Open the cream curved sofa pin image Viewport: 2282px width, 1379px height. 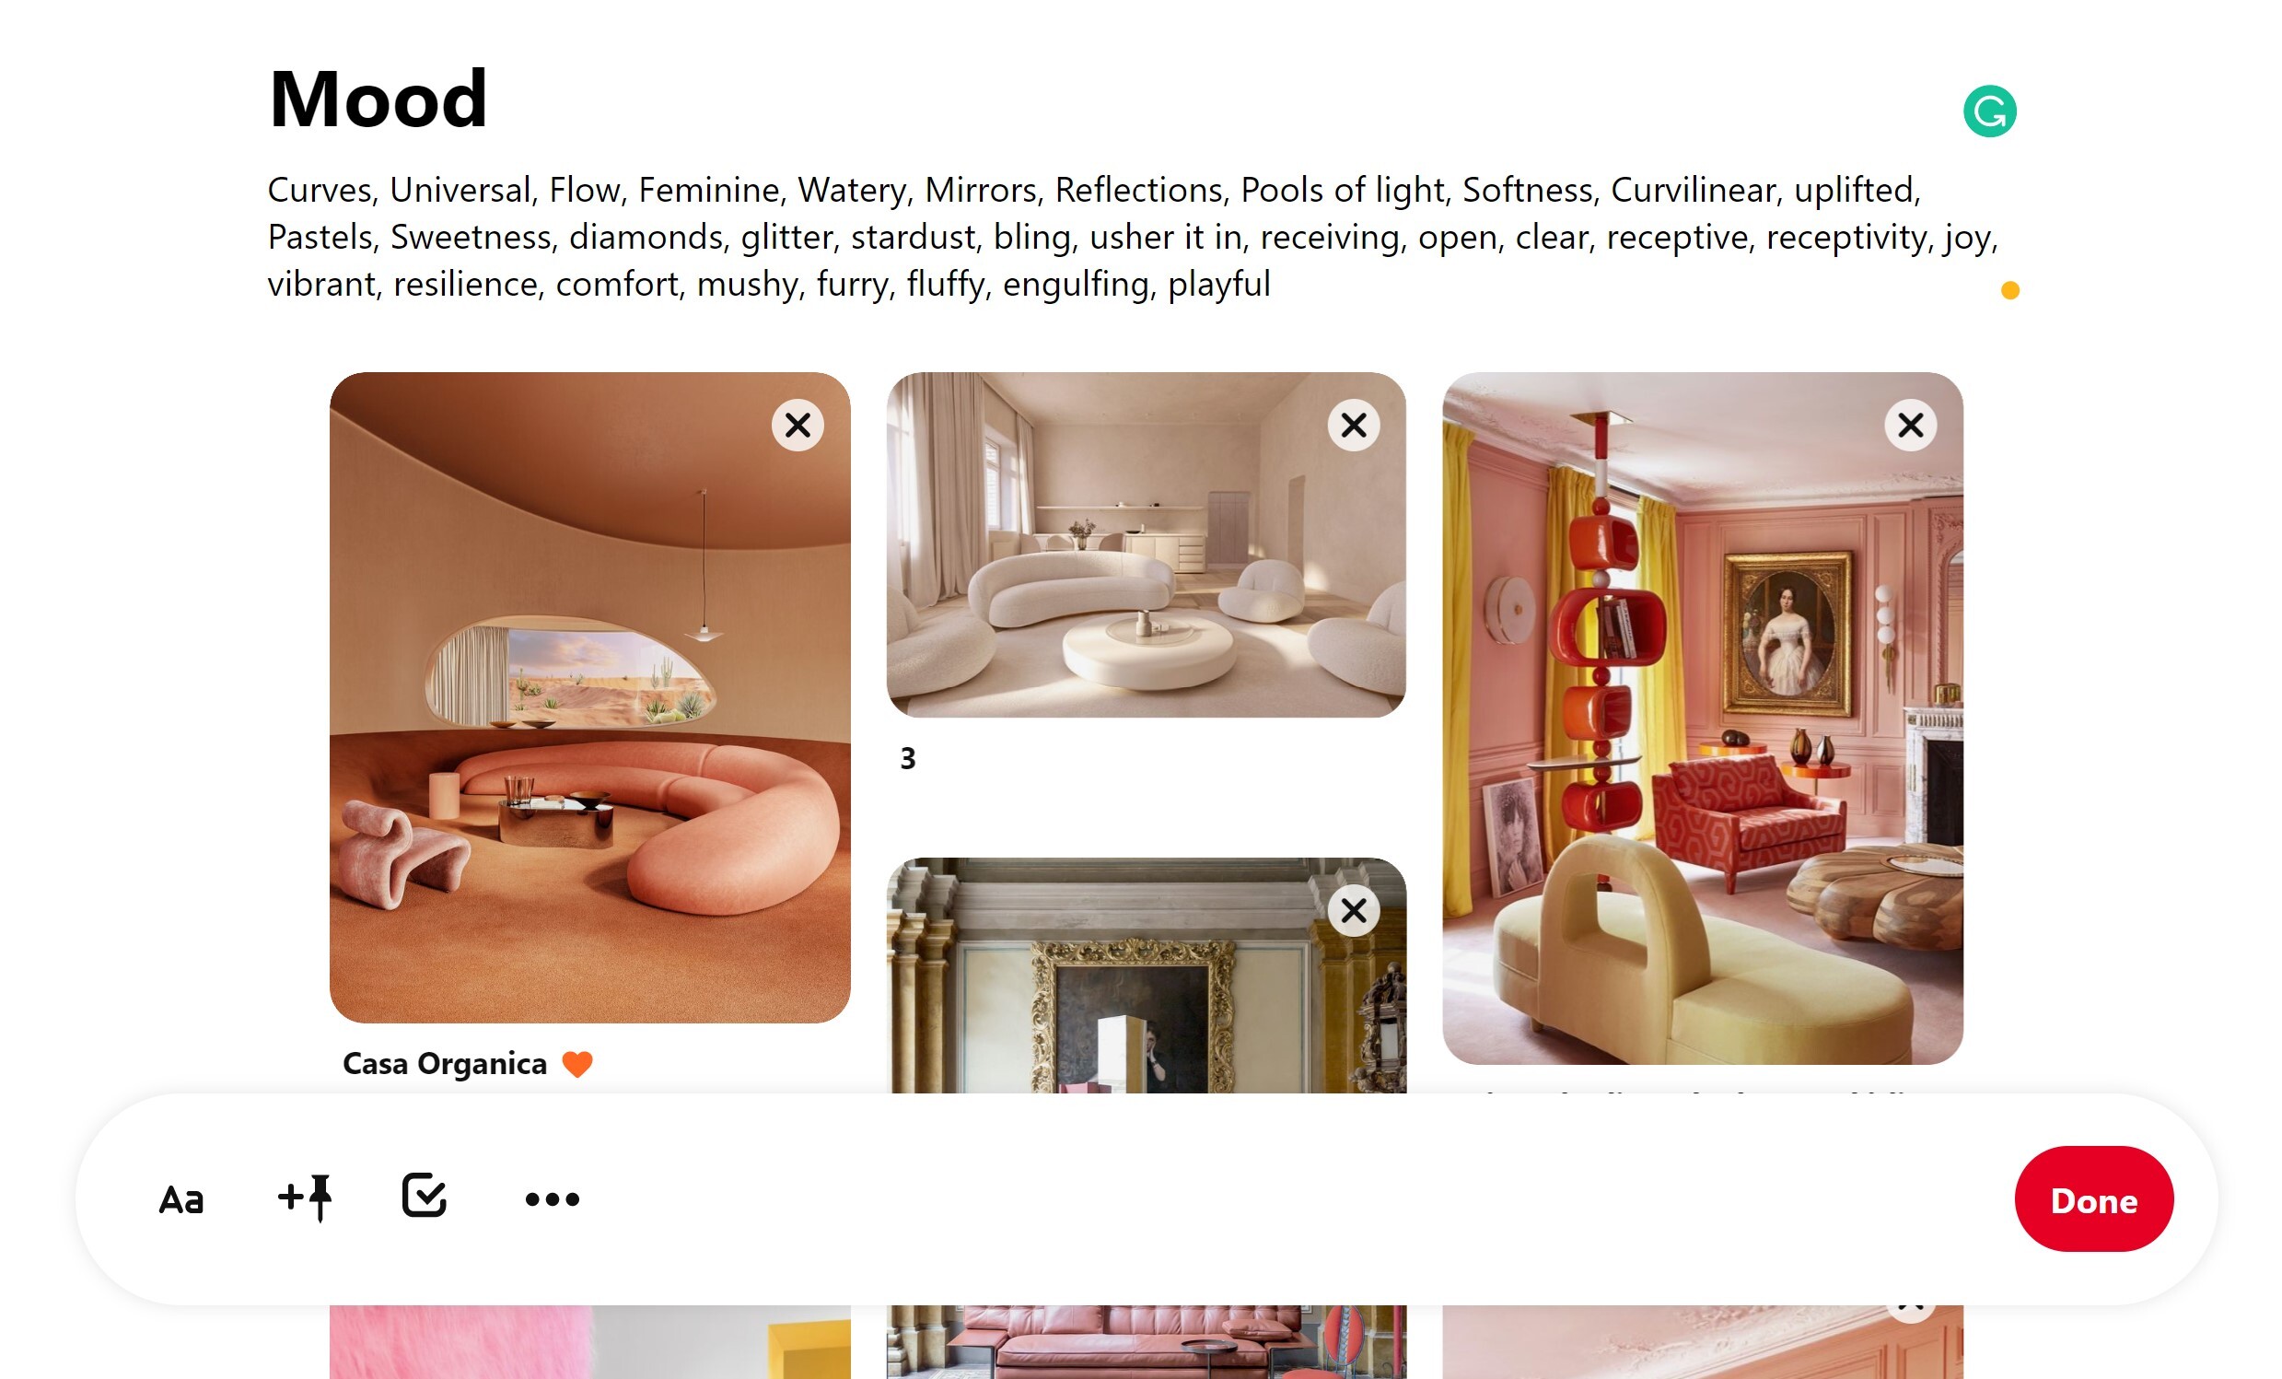pyautogui.click(x=1146, y=544)
